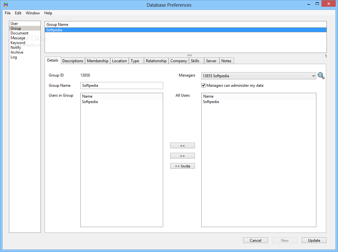Click Name header in Users in Group list
The height and width of the screenshot is (252, 338).
tap(122, 96)
